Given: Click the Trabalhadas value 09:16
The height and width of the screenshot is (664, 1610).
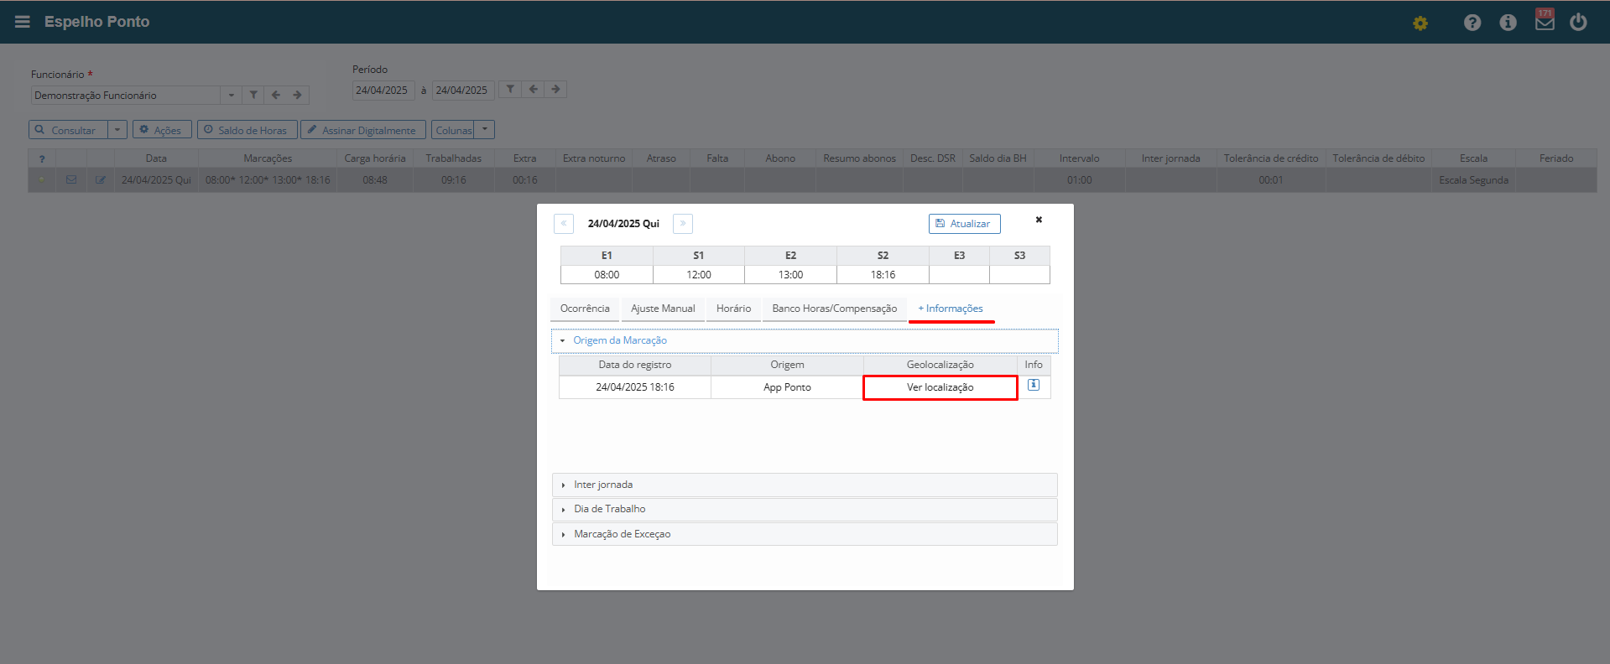Looking at the screenshot, I should coord(454,180).
